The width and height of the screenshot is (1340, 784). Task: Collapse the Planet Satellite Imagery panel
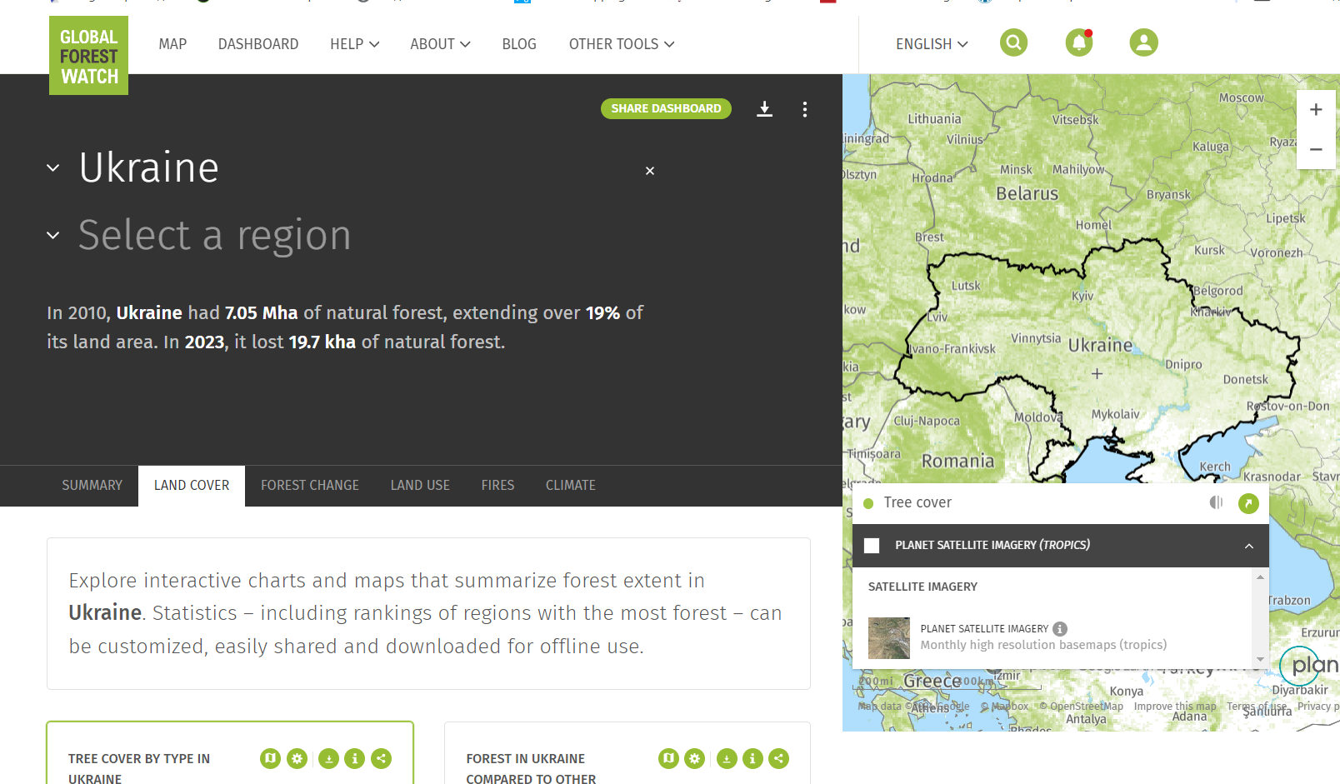1249,546
